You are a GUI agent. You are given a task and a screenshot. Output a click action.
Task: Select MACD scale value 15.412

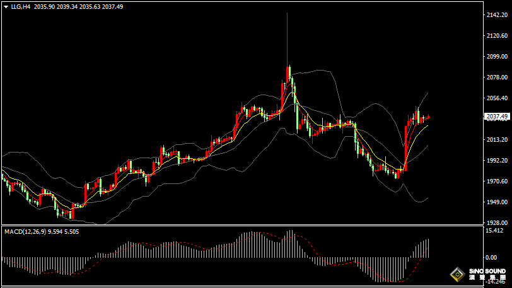tap(494, 231)
